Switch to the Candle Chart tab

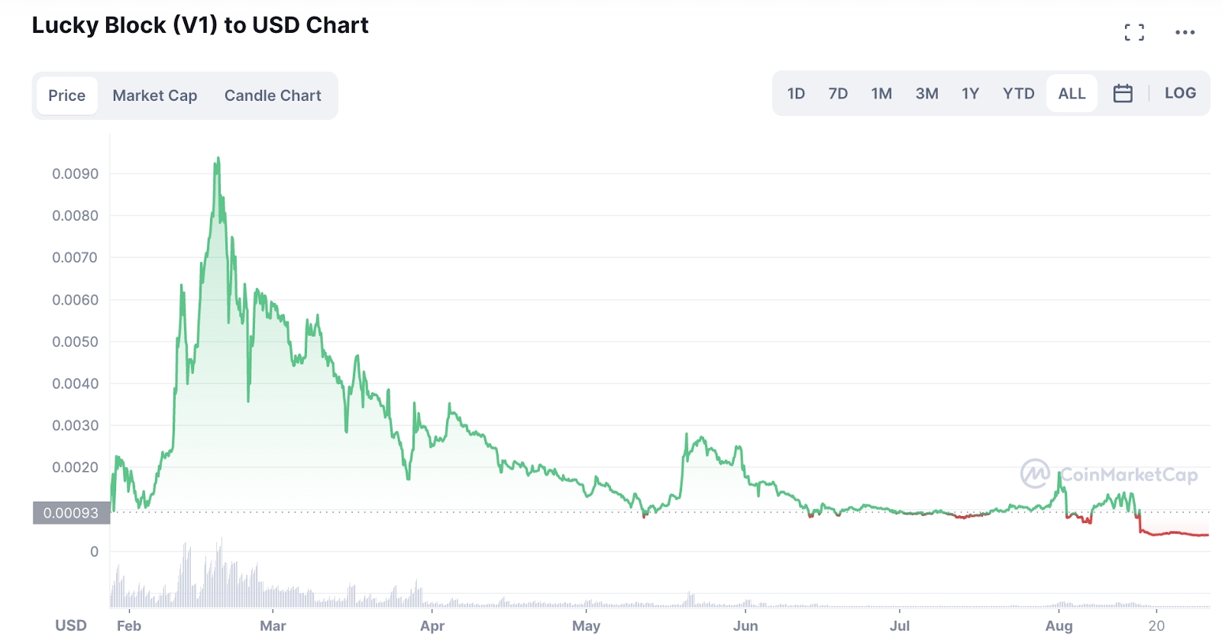coord(273,95)
